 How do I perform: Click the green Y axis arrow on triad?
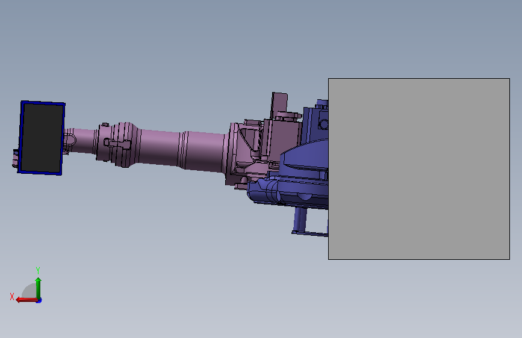(39, 288)
